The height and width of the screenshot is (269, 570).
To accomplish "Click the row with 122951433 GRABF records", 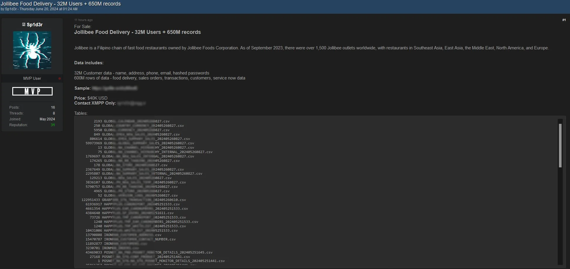I will [x=134, y=200].
